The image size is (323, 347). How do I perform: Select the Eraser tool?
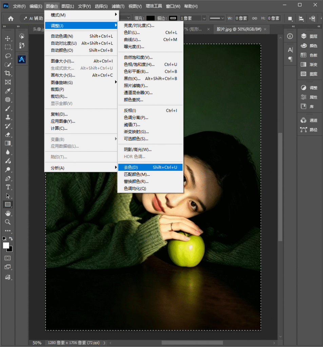click(x=8, y=135)
